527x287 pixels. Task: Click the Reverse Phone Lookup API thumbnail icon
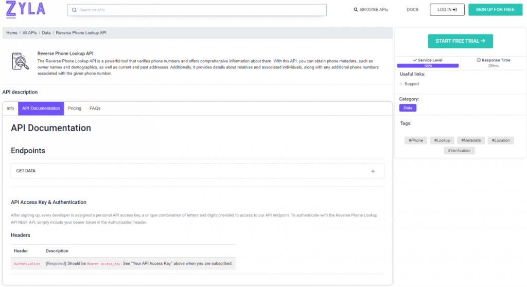[21, 61]
